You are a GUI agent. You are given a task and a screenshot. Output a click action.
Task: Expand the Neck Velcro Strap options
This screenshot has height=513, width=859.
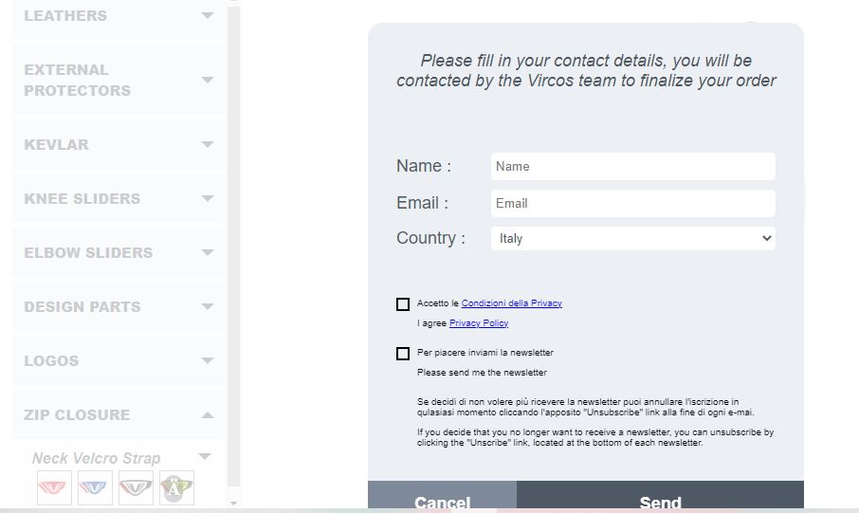click(x=205, y=456)
